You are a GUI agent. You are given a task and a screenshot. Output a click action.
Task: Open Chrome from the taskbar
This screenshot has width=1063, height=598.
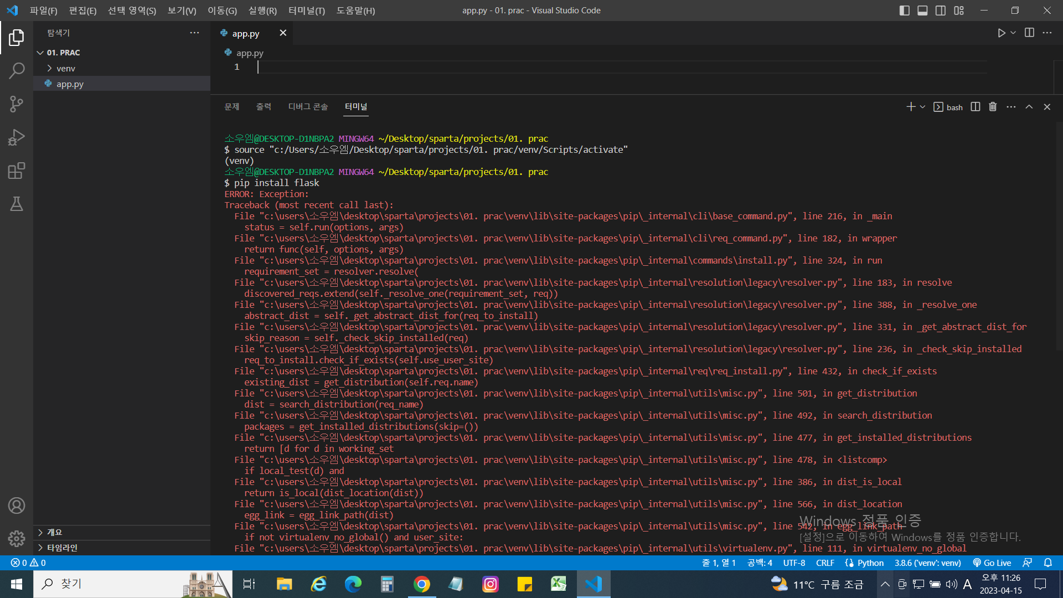click(x=421, y=584)
